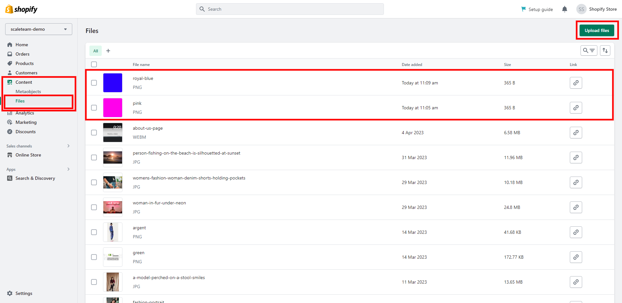622x303 pixels.
Task: Toggle the select-all files checkbox
Action: pos(94,64)
